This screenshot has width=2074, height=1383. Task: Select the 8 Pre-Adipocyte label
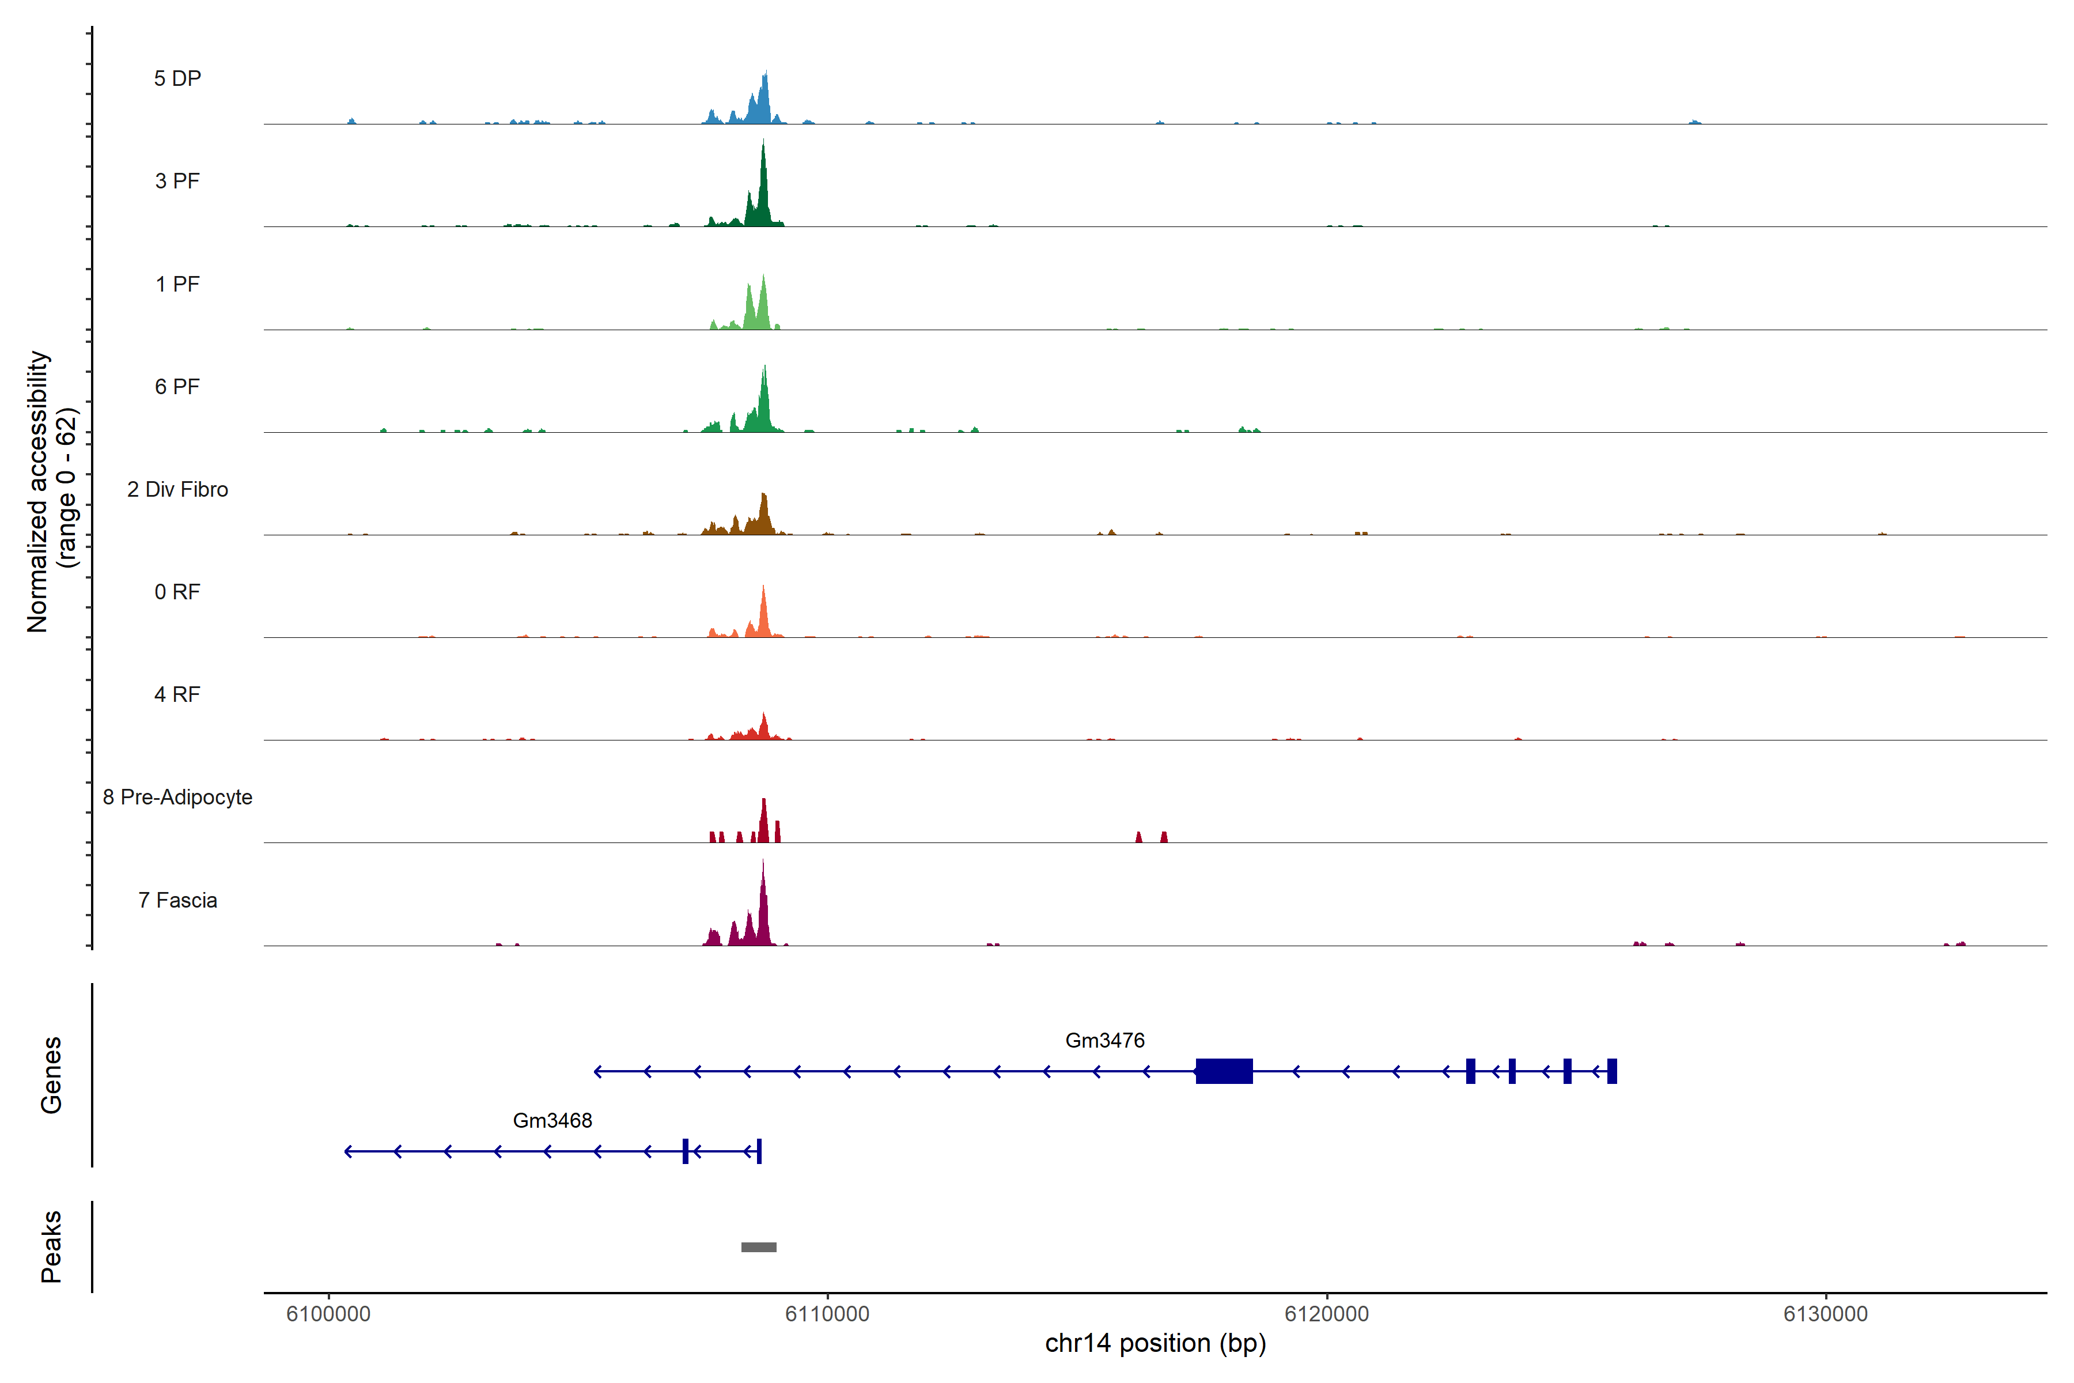point(177,798)
